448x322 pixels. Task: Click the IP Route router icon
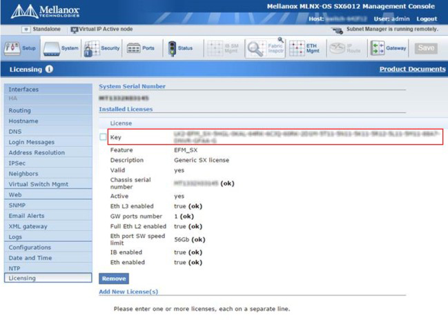tap(338, 48)
